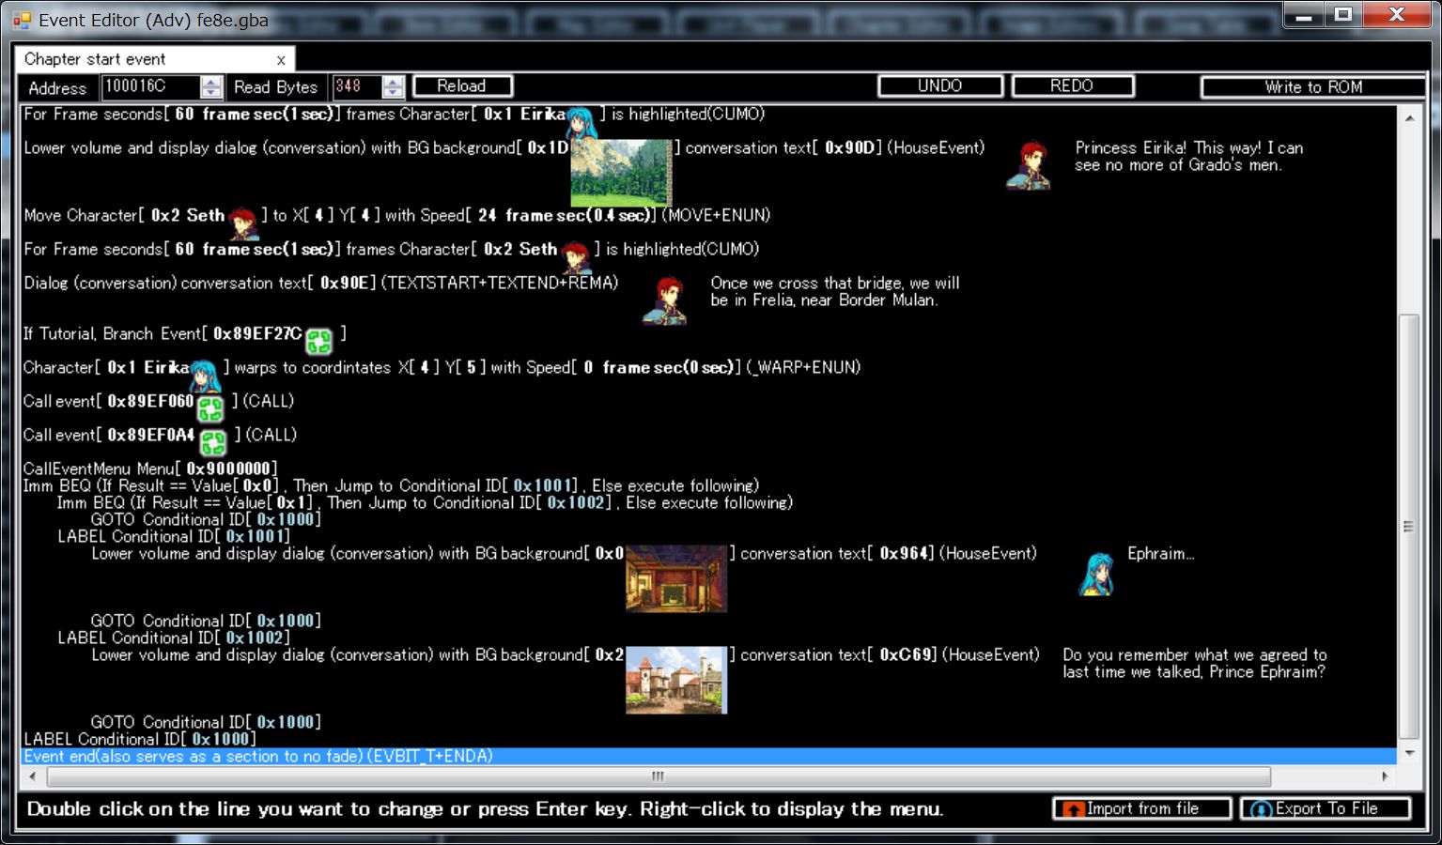Click green event icon for 0x89EF0A4
The height and width of the screenshot is (845, 1442).
coord(213,442)
